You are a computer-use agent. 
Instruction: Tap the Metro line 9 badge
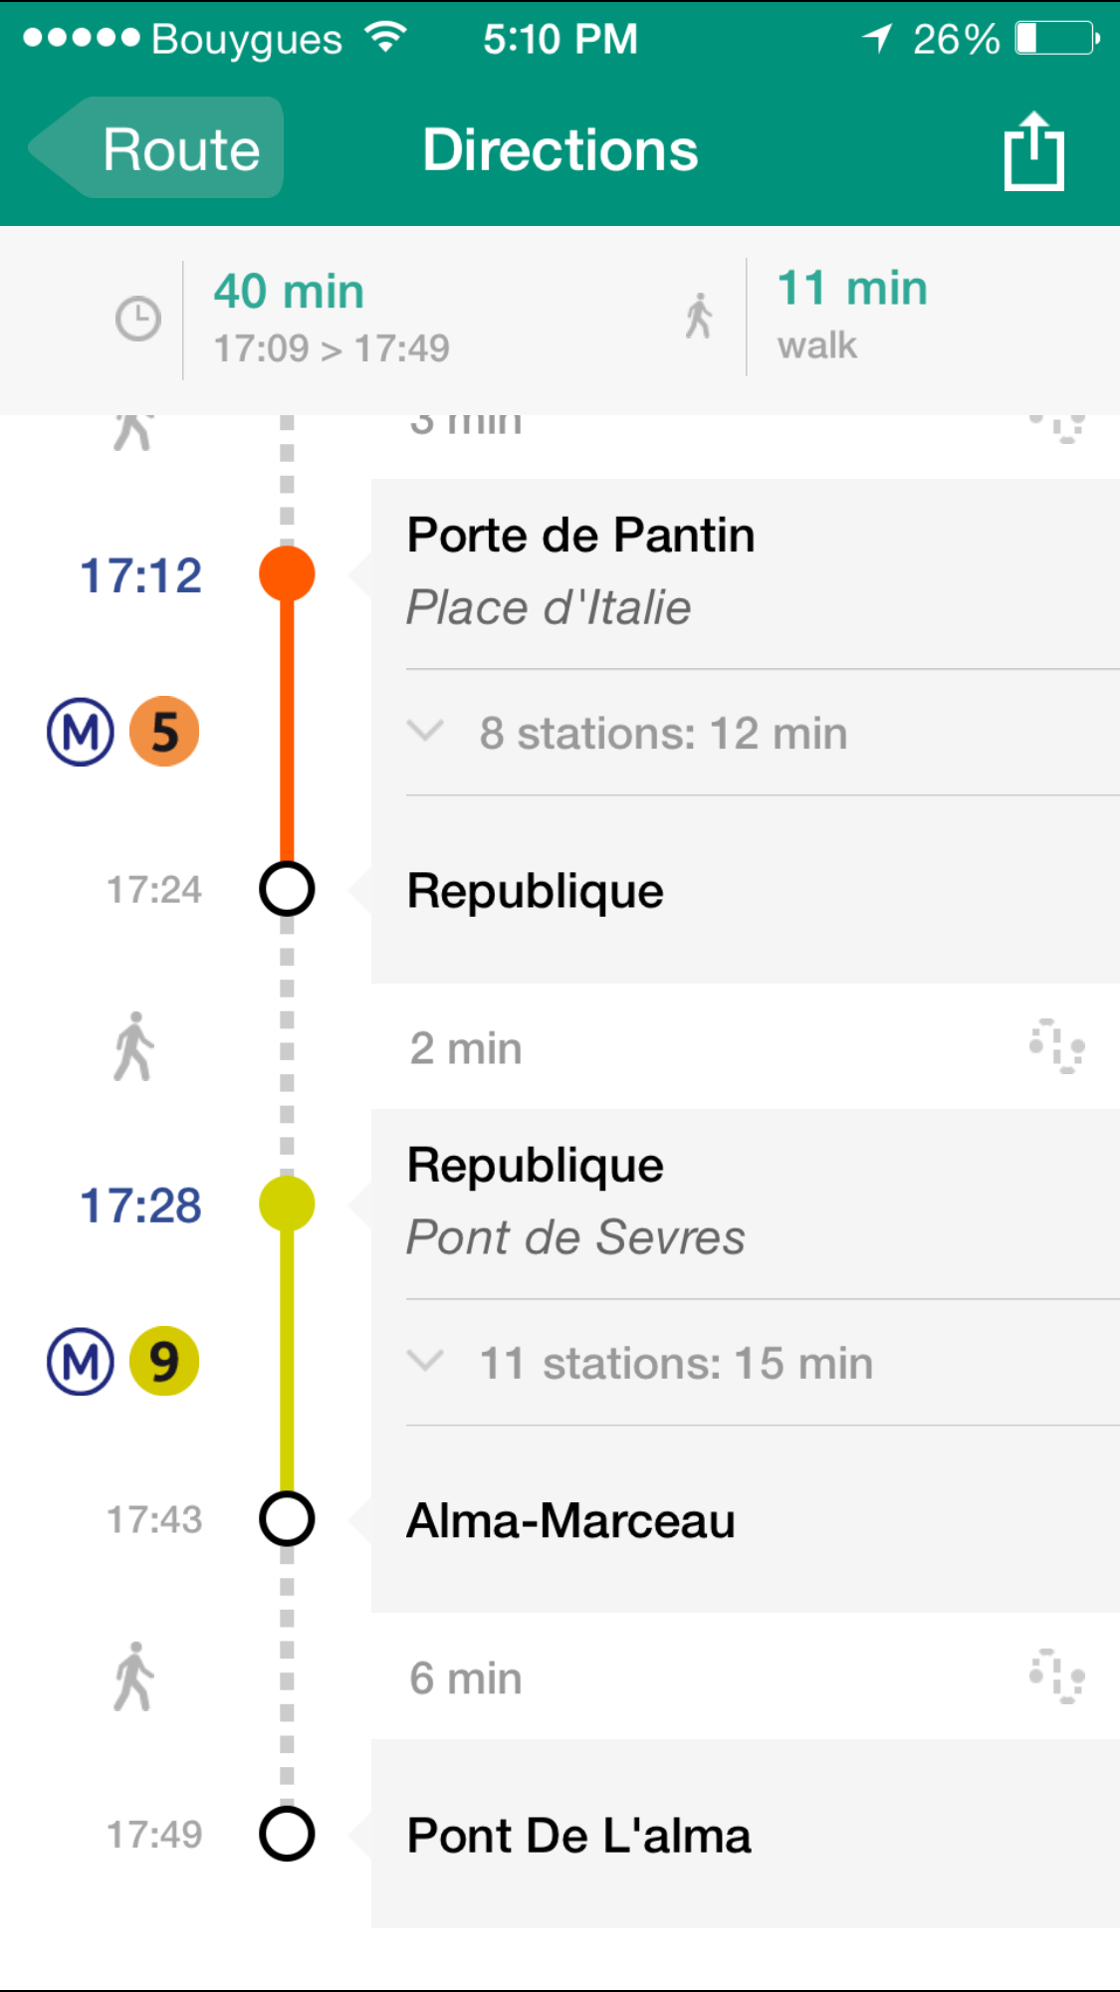point(164,1361)
